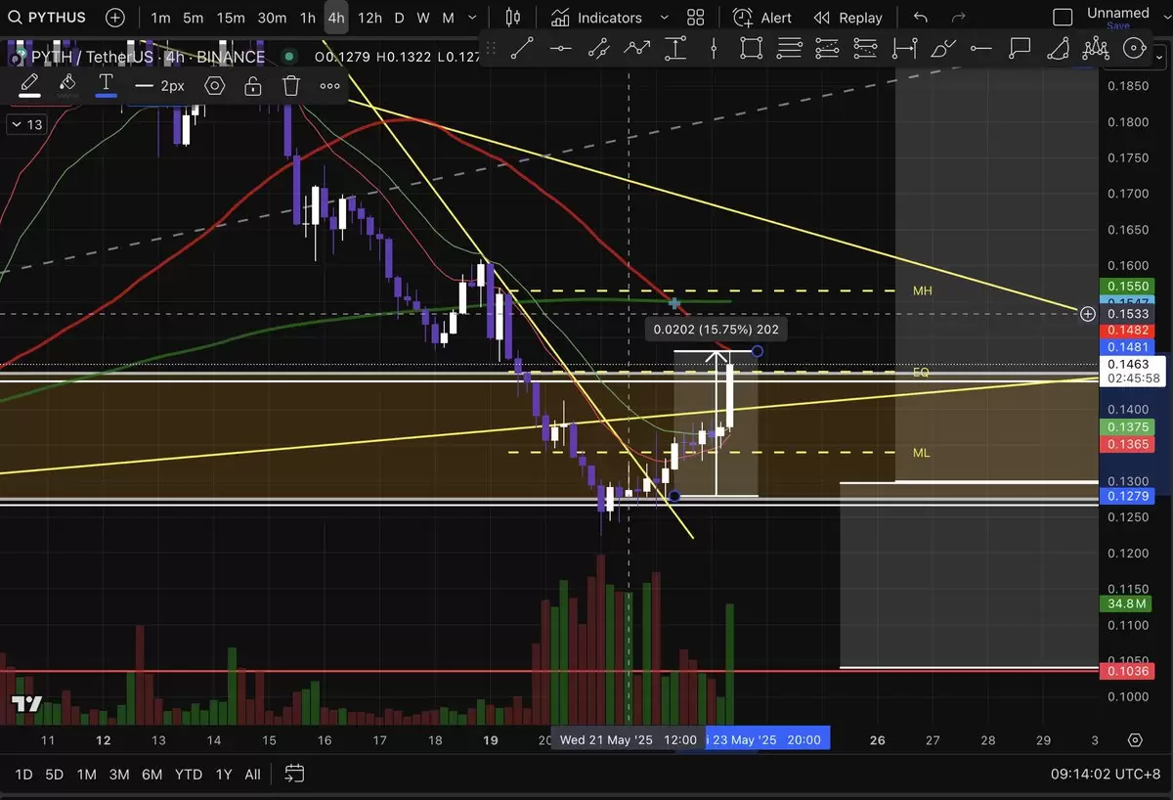Open PYTHUS symbol search field
Image resolution: width=1173 pixels, height=800 pixels.
[x=47, y=18]
